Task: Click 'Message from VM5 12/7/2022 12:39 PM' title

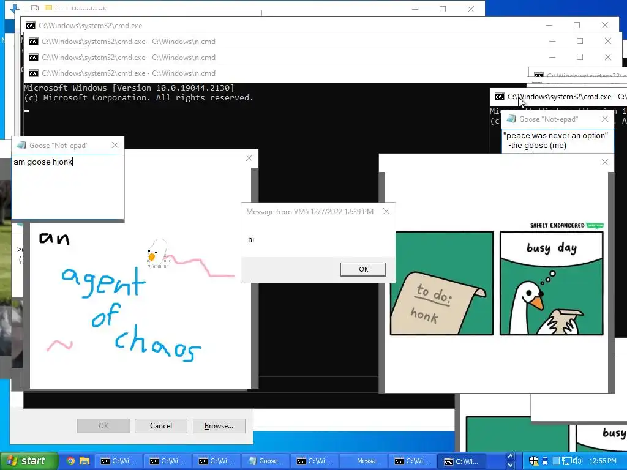Action: 310,211
